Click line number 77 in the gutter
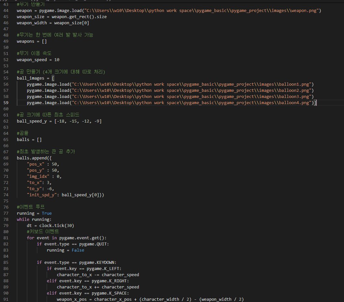344x302 pixels. click(6, 213)
